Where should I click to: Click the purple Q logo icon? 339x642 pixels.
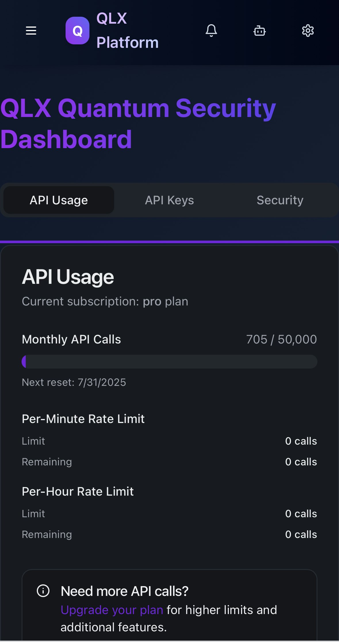pyautogui.click(x=77, y=31)
